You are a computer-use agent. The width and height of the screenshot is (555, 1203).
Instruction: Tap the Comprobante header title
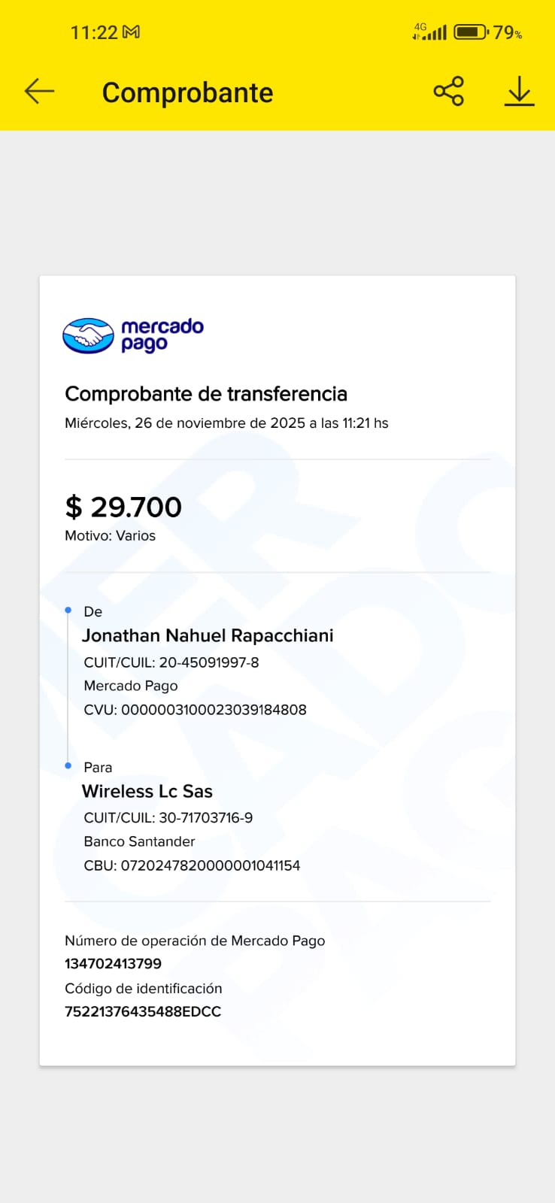pos(187,92)
